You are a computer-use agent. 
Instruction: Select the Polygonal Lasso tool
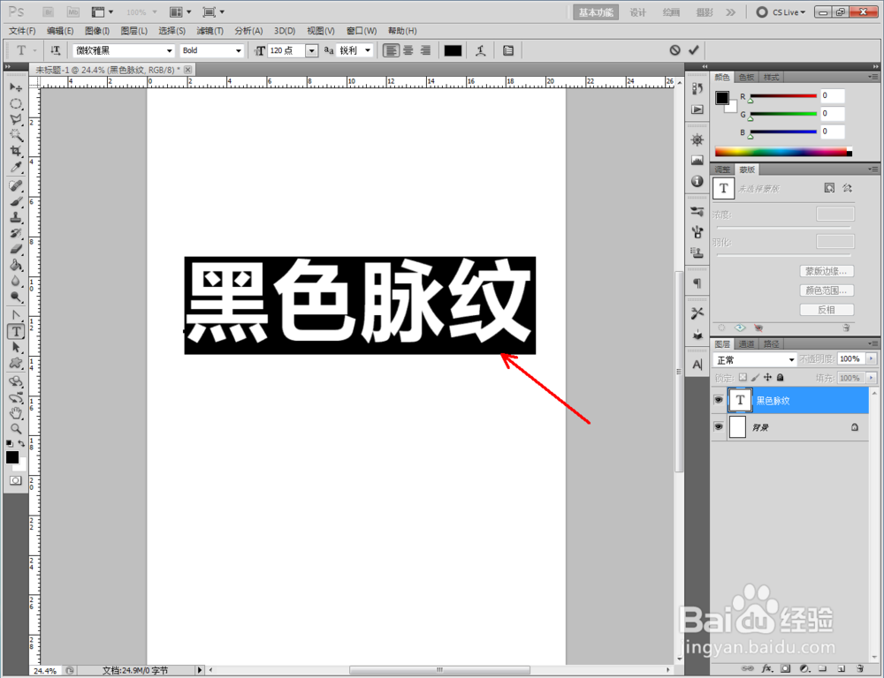[16, 119]
